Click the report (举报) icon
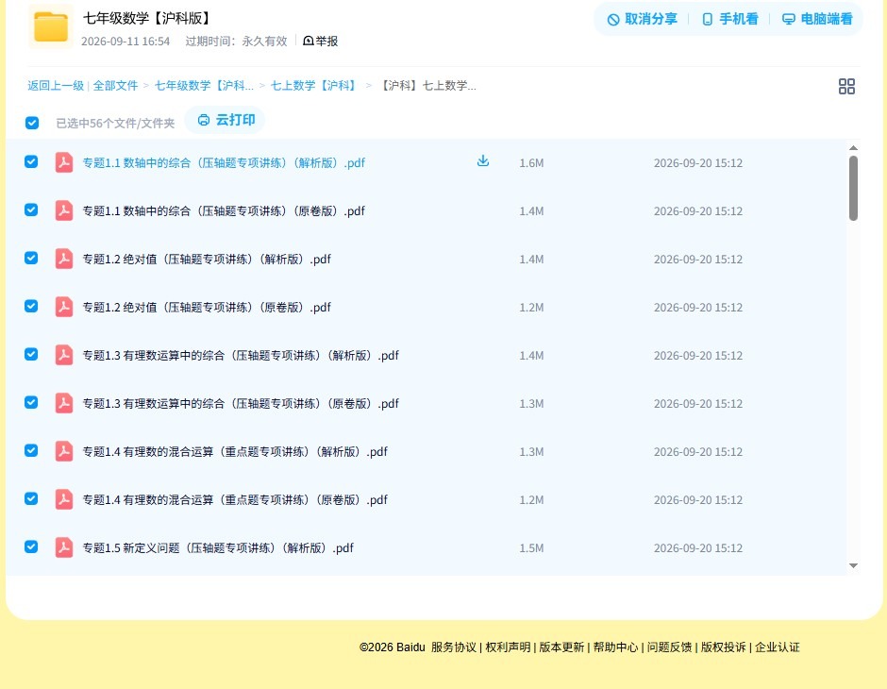The width and height of the screenshot is (887, 689). [x=309, y=41]
